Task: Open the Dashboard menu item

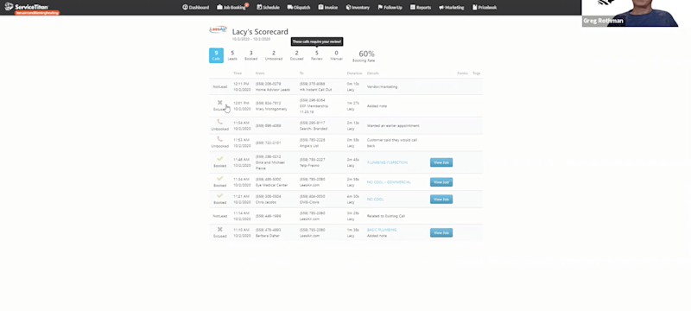Action: pyautogui.click(x=196, y=8)
